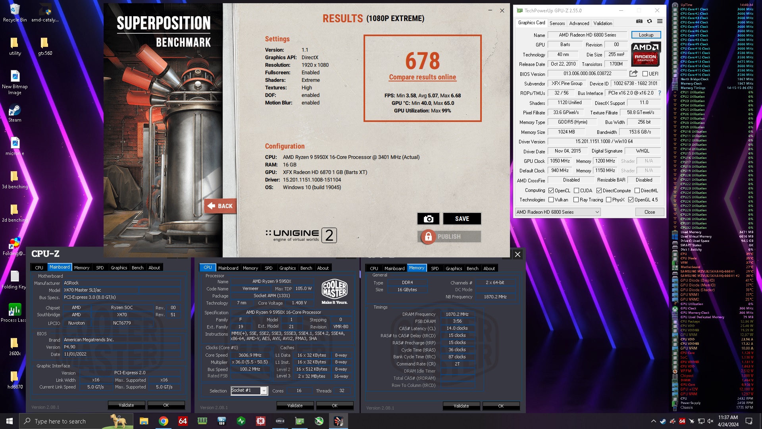Open the Validation tab in GPU-Z

(x=602, y=23)
